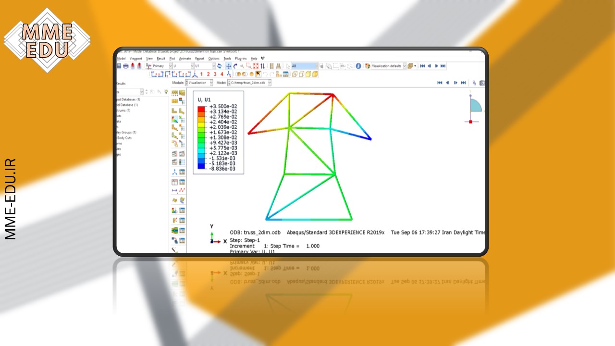615x346 pixels.
Task: Step to previous frame beside Visualization defaults
Action: (x=430, y=66)
